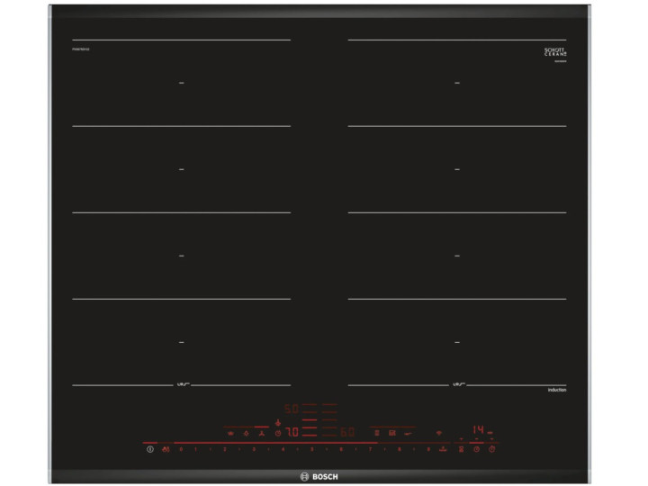Tap the second symbol right of 60
The height and width of the screenshot is (486, 648).
[x=392, y=433]
